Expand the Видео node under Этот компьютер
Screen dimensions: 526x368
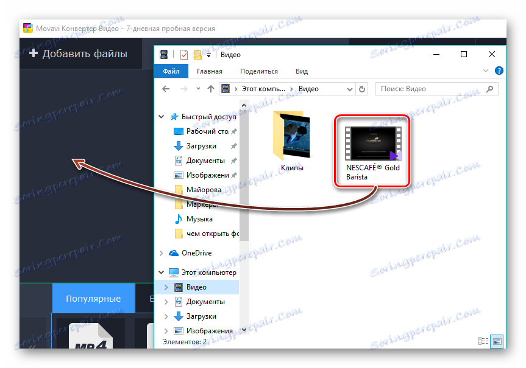[166, 287]
